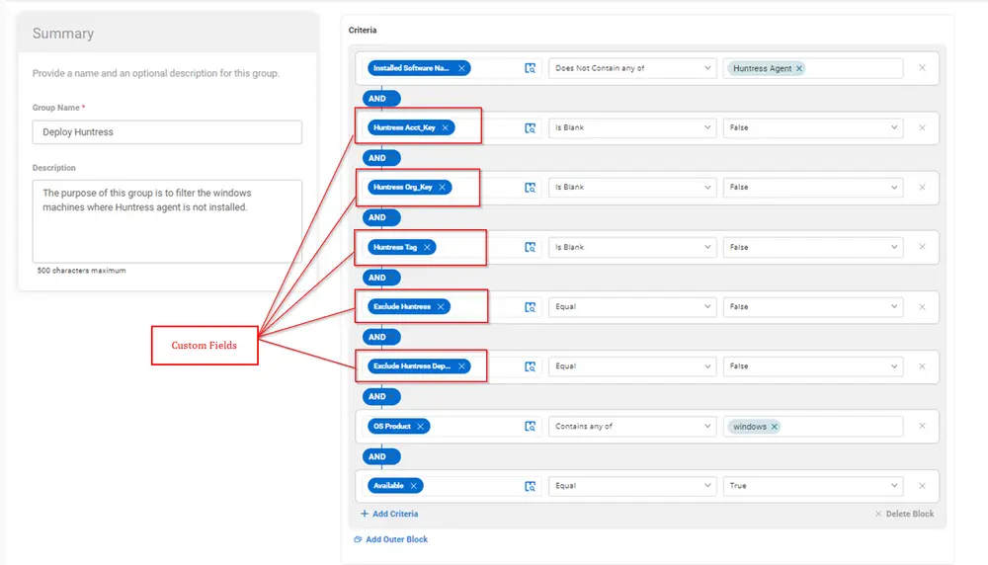The image size is (988, 565).
Task: Open field search icon in Huntress Tag row
Action: (530, 248)
